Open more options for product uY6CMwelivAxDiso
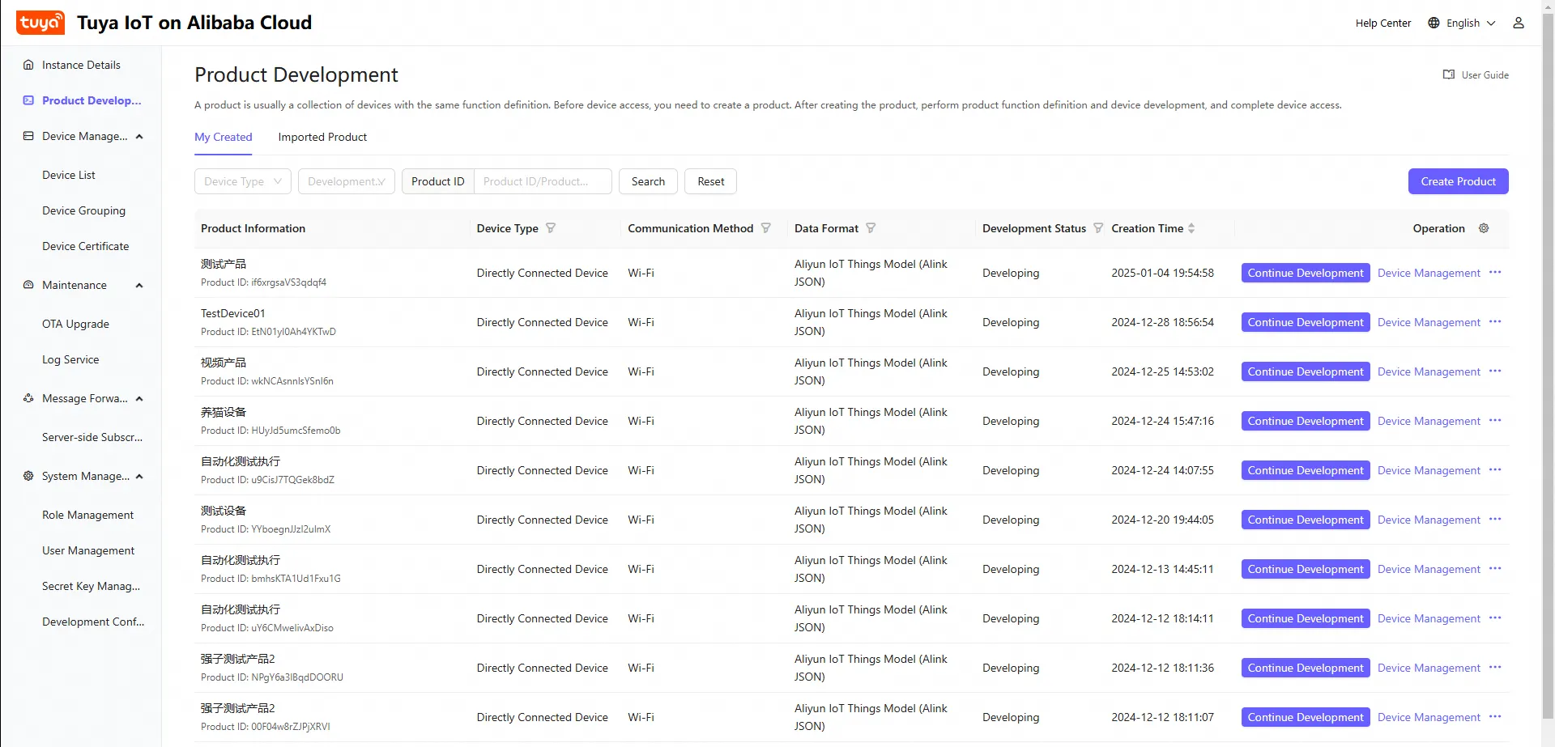 pyautogui.click(x=1495, y=618)
